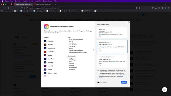
Task: Open the Notion bookmark
Action: pyautogui.click(x=17, y=11)
